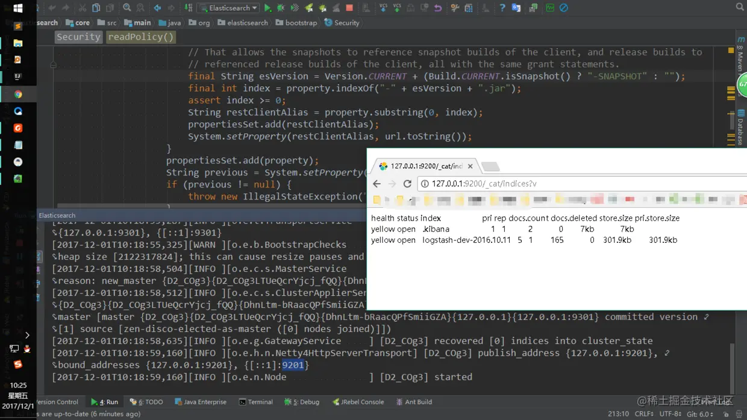Start debugging with the bug icon
Image resolution: width=747 pixels, height=420 pixels.
click(281, 8)
